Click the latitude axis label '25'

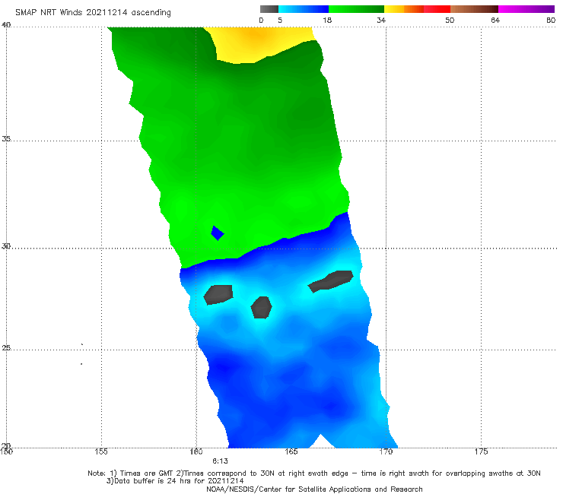point(6,348)
